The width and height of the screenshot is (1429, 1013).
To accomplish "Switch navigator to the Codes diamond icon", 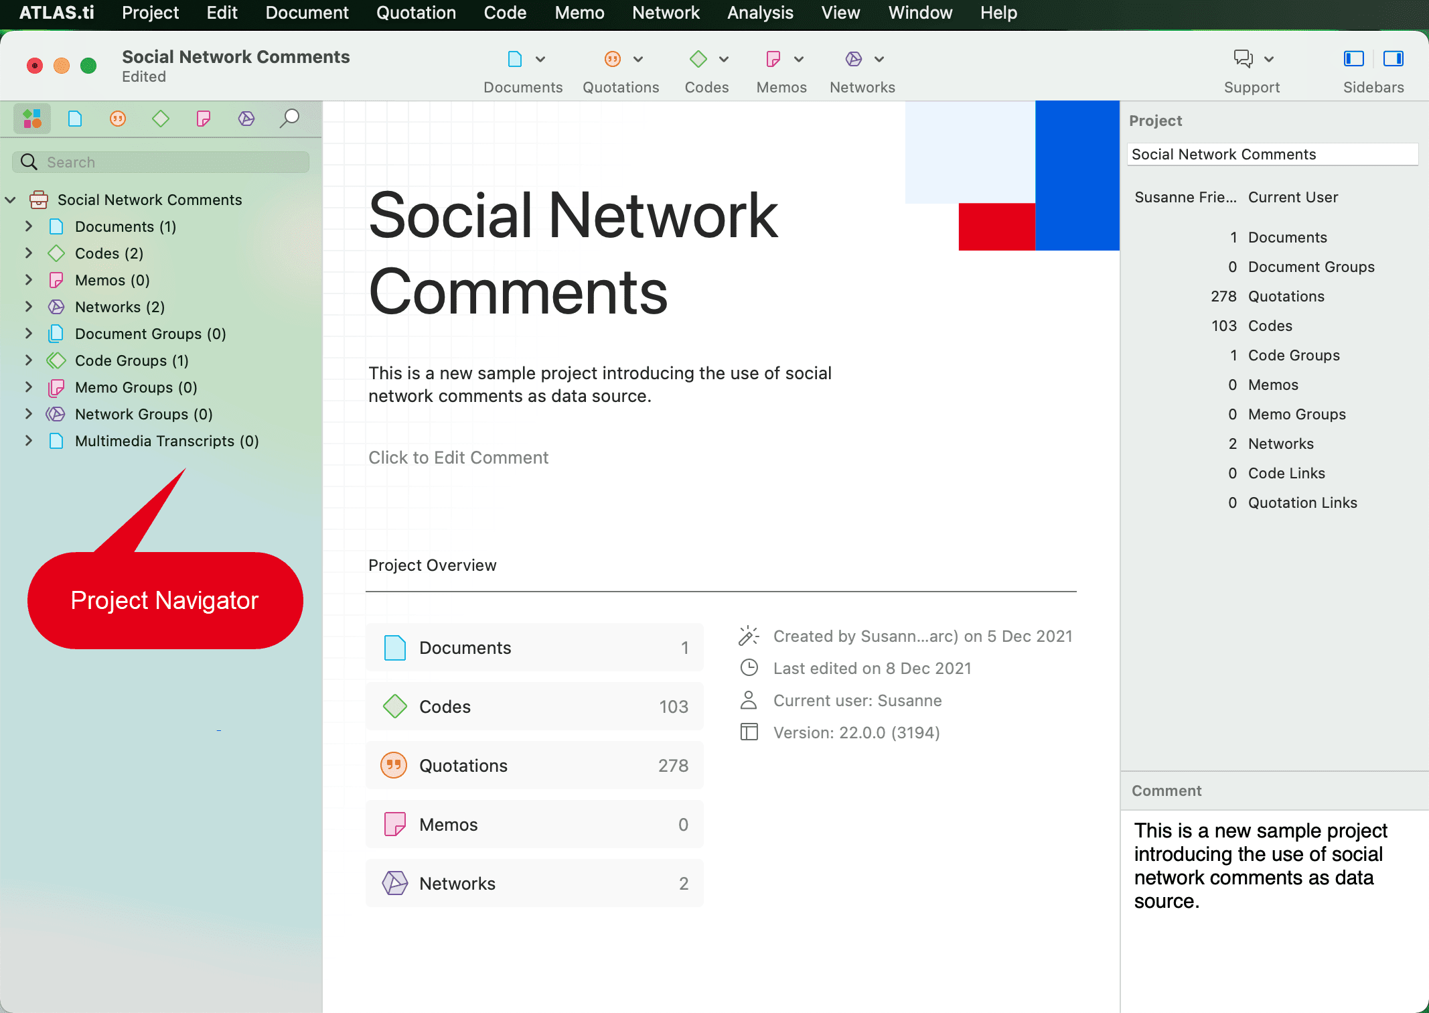I will (161, 119).
